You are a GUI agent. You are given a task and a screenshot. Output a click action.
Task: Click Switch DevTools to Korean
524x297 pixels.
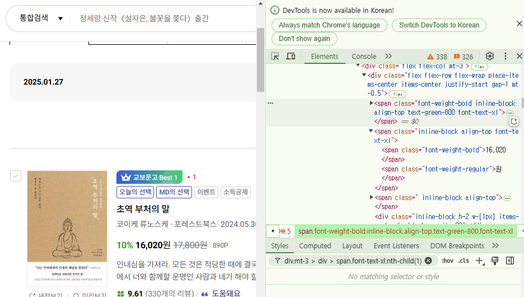click(x=439, y=25)
